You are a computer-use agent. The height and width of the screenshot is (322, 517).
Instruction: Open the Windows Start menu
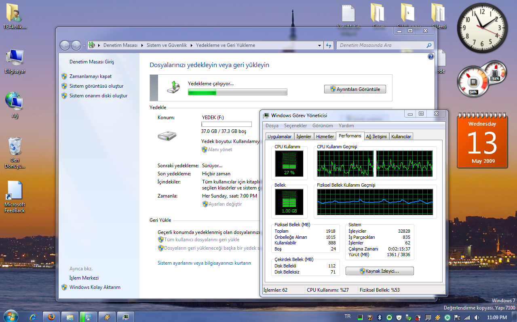[x=10, y=316]
